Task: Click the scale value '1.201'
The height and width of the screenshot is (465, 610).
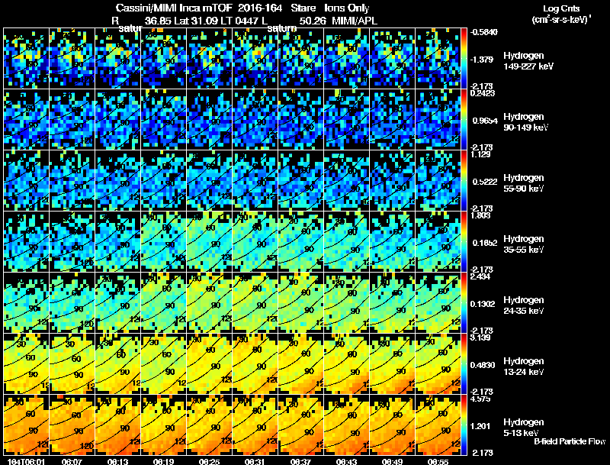Action: pos(480,426)
